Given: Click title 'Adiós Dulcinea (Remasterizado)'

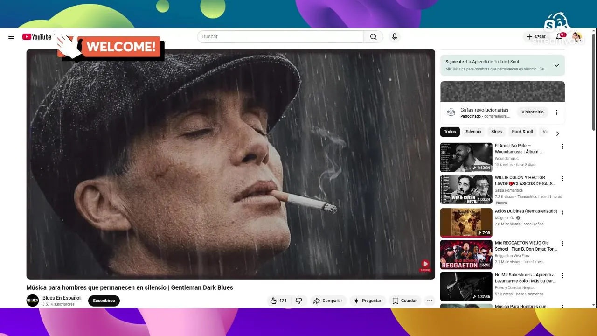Looking at the screenshot, I should tap(526, 211).
